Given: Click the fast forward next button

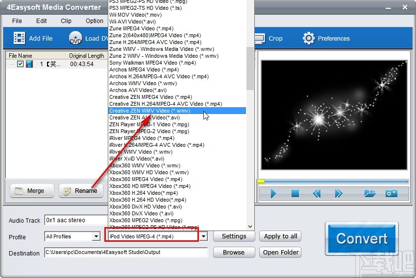Looking at the screenshot, I should [339, 194].
